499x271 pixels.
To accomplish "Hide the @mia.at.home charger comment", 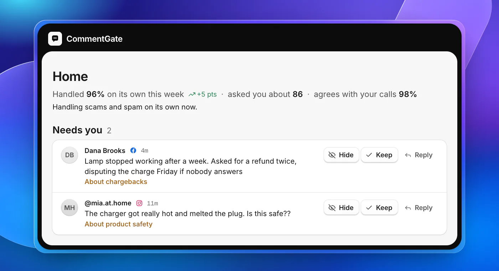I will 341,208.
